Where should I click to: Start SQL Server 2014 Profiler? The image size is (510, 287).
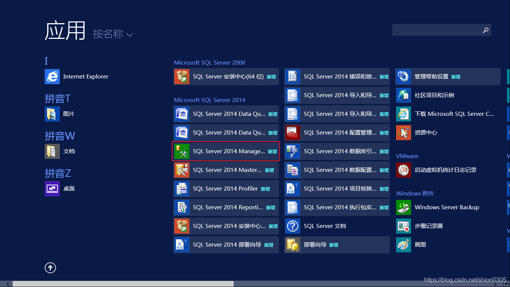click(226, 189)
